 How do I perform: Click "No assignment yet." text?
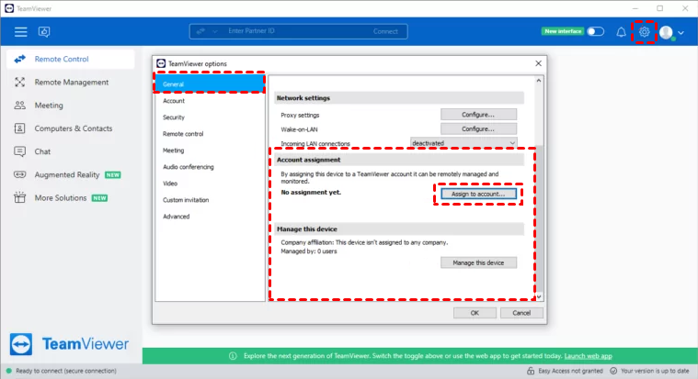tap(311, 193)
